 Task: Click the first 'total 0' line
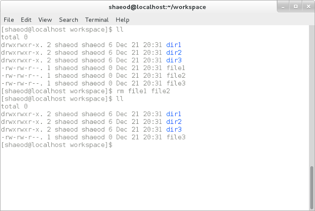point(14,37)
